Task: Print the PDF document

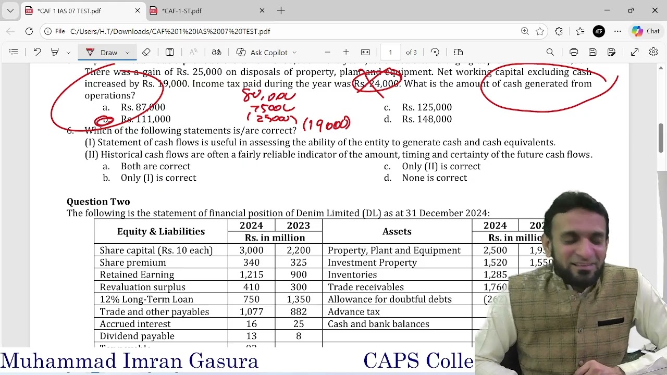Action: 574,52
